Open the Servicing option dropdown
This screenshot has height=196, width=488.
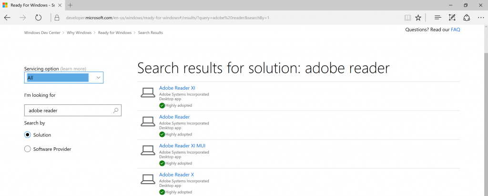tap(64, 78)
